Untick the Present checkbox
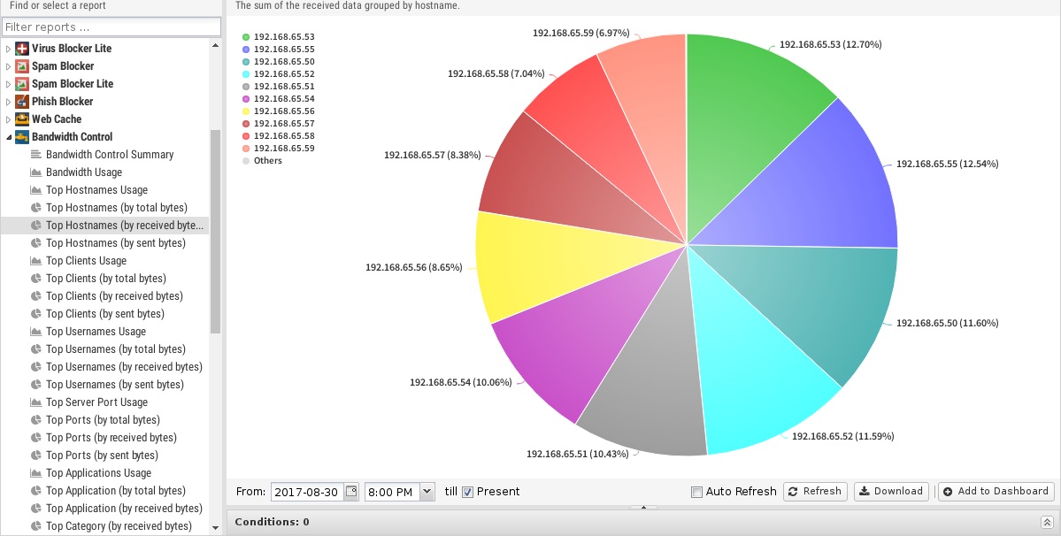The height and width of the screenshot is (536, 1061). click(467, 492)
